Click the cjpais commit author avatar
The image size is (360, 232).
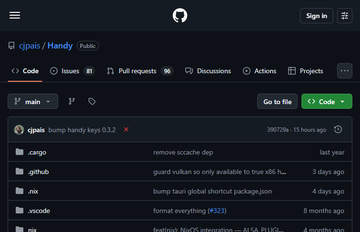tap(19, 130)
